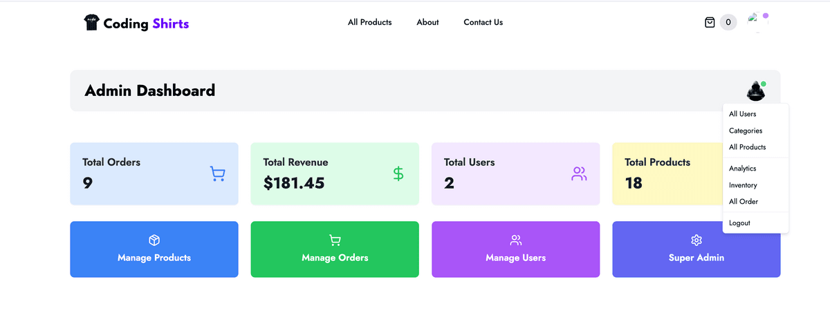Click the box icon above Manage Products
Image resolution: width=830 pixels, height=333 pixels.
point(154,240)
